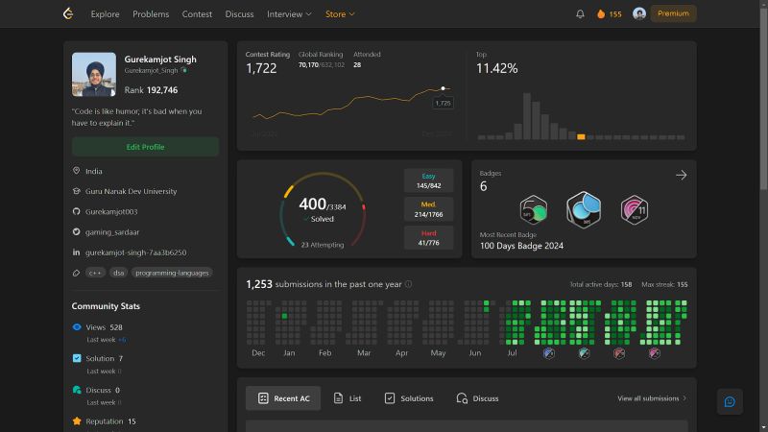
Task: Click the Premium button
Action: point(674,13)
